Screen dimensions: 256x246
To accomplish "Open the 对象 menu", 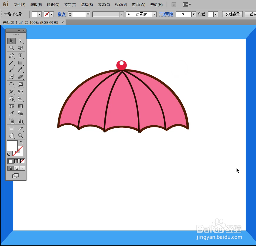I will coord(52,4).
